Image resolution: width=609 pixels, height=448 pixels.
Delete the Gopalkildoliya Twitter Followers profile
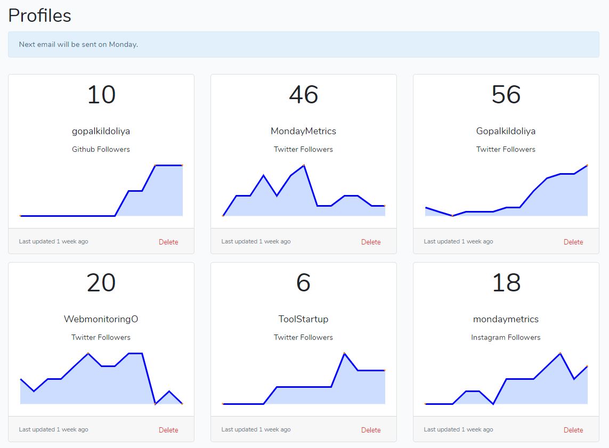click(573, 242)
